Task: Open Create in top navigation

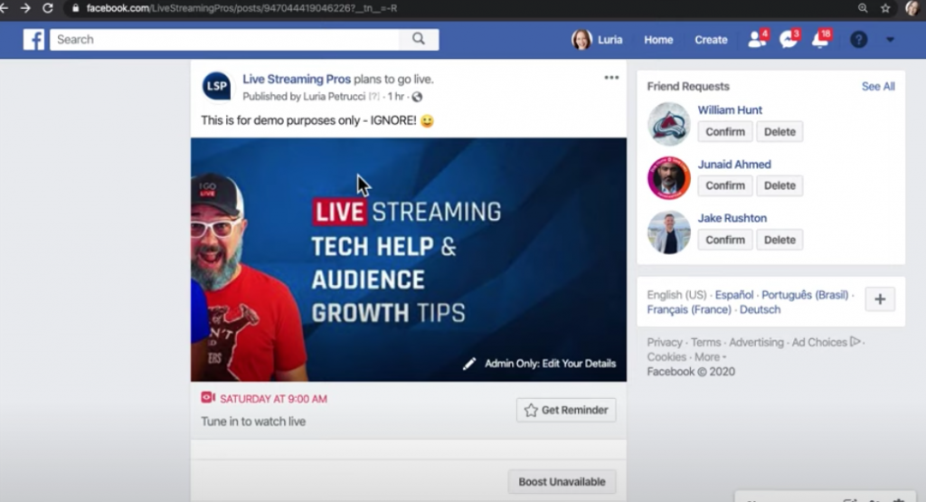Action: (711, 40)
